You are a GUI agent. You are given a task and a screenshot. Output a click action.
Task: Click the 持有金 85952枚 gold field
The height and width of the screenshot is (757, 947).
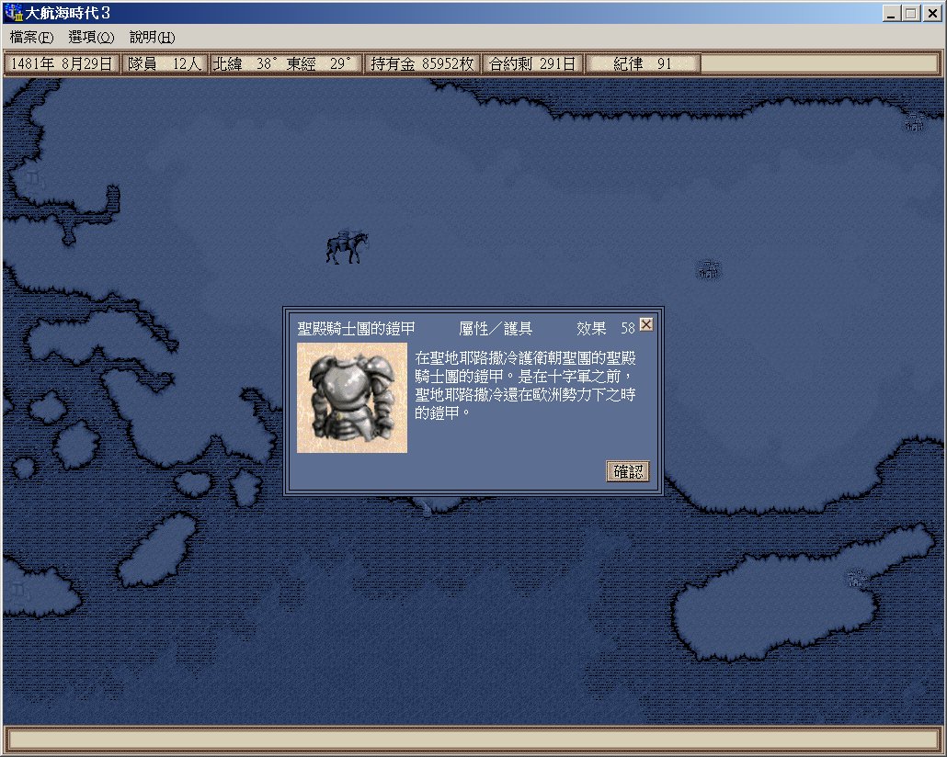pos(422,63)
